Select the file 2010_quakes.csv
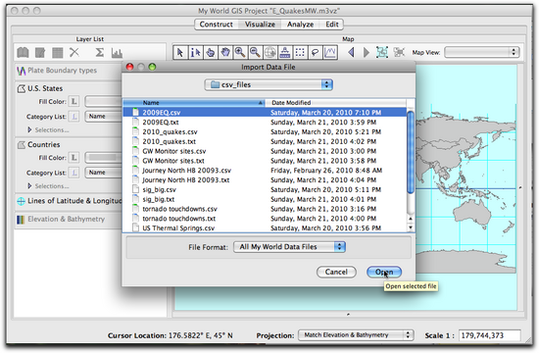 pyautogui.click(x=265, y=131)
